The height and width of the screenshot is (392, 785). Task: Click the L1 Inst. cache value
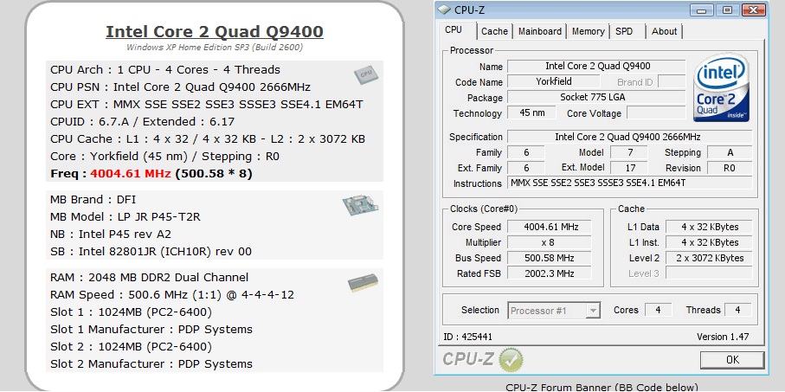pyautogui.click(x=709, y=242)
